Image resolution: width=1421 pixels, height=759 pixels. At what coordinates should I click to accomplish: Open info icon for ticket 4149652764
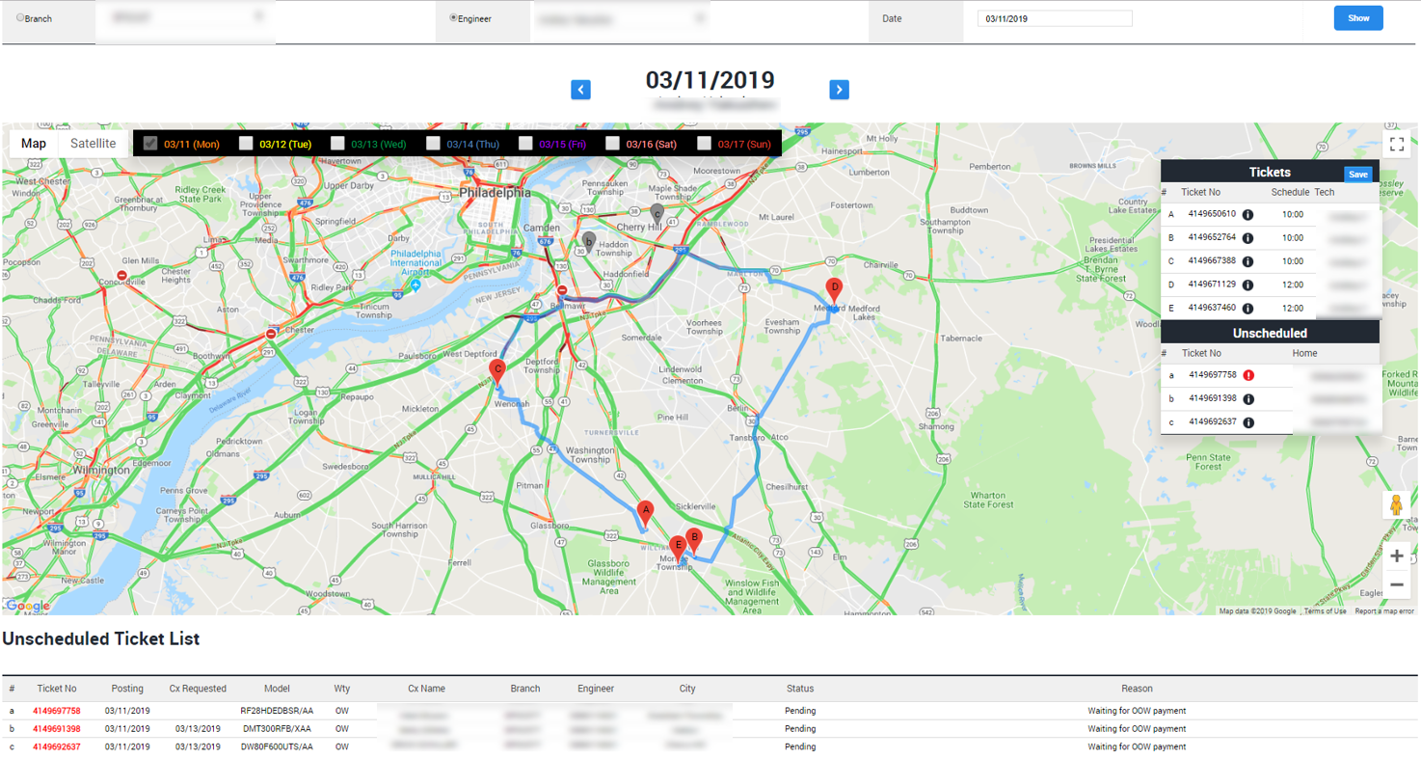[1247, 238]
